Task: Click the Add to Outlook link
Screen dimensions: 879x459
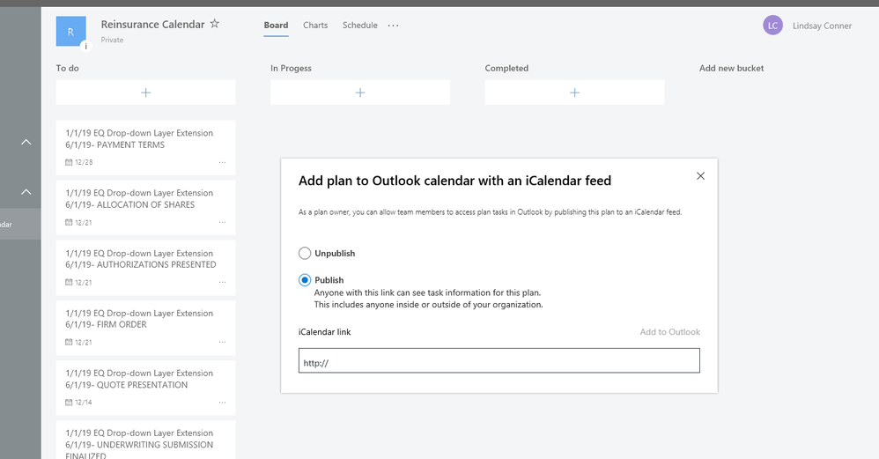Action: point(670,332)
